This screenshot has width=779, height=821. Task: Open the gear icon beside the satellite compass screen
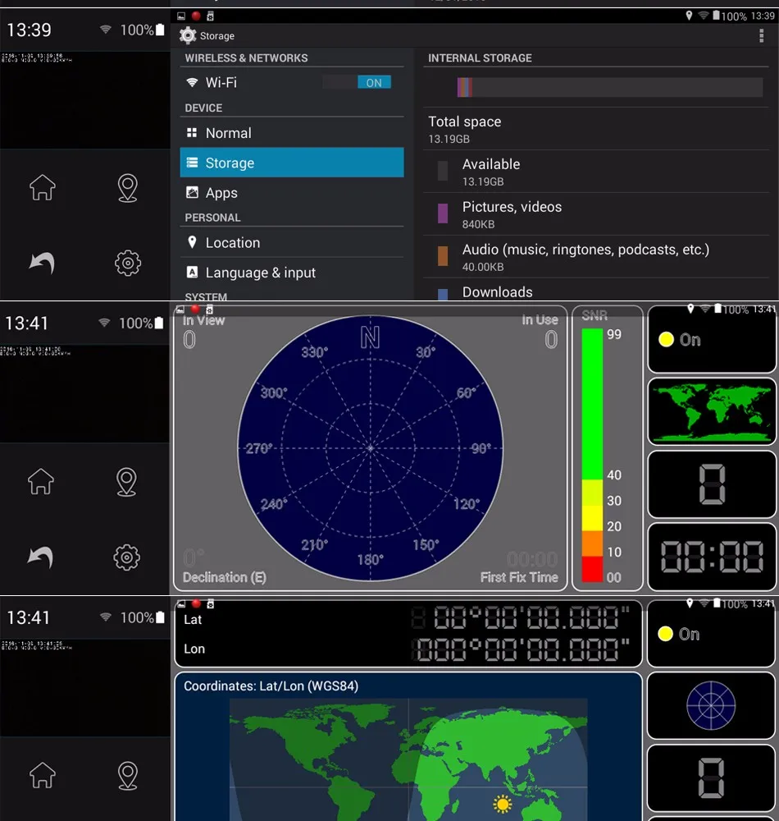click(x=126, y=557)
